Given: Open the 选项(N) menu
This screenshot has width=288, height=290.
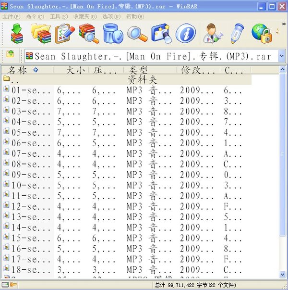Looking at the screenshot, I should (x=111, y=17).
